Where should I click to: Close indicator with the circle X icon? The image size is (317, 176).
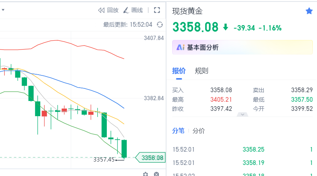point(156,174)
